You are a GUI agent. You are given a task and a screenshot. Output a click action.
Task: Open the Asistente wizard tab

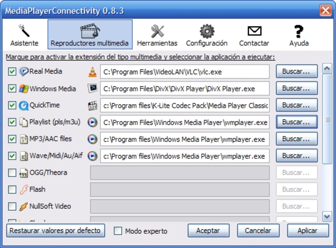(x=24, y=35)
